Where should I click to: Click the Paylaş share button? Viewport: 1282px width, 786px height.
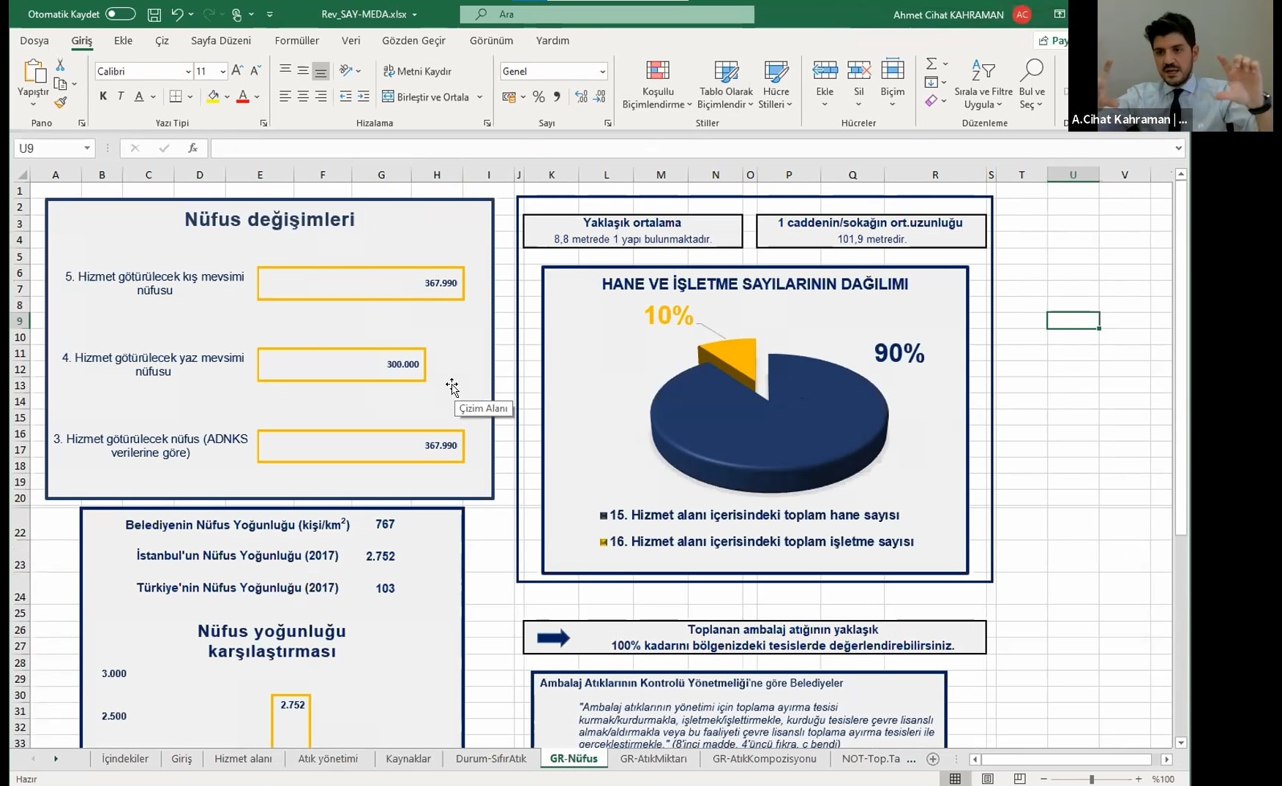[1052, 40]
